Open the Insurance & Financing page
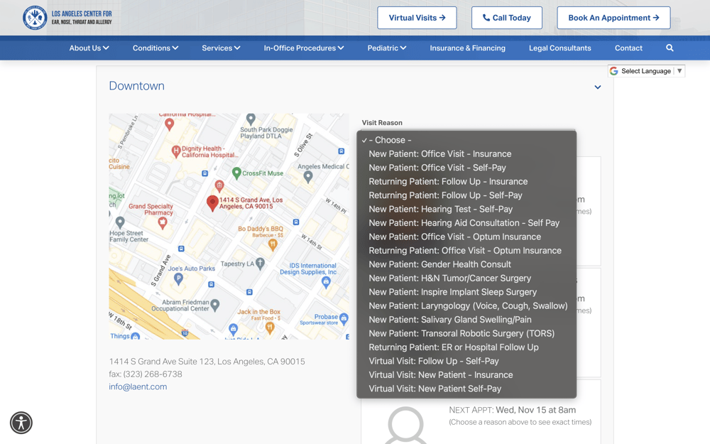The height and width of the screenshot is (444, 710). tap(467, 48)
